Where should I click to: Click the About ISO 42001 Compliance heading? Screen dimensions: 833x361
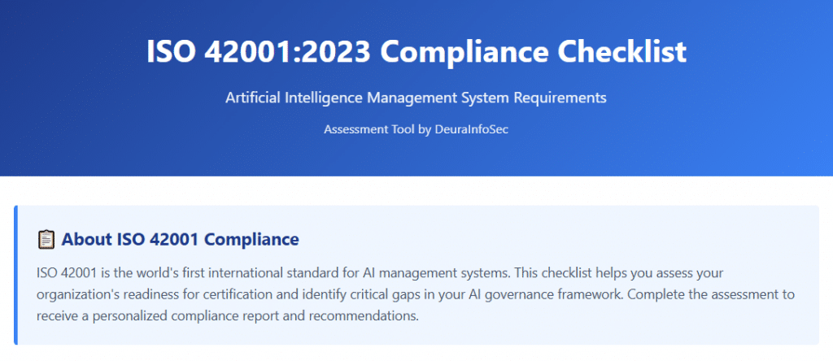[180, 239]
